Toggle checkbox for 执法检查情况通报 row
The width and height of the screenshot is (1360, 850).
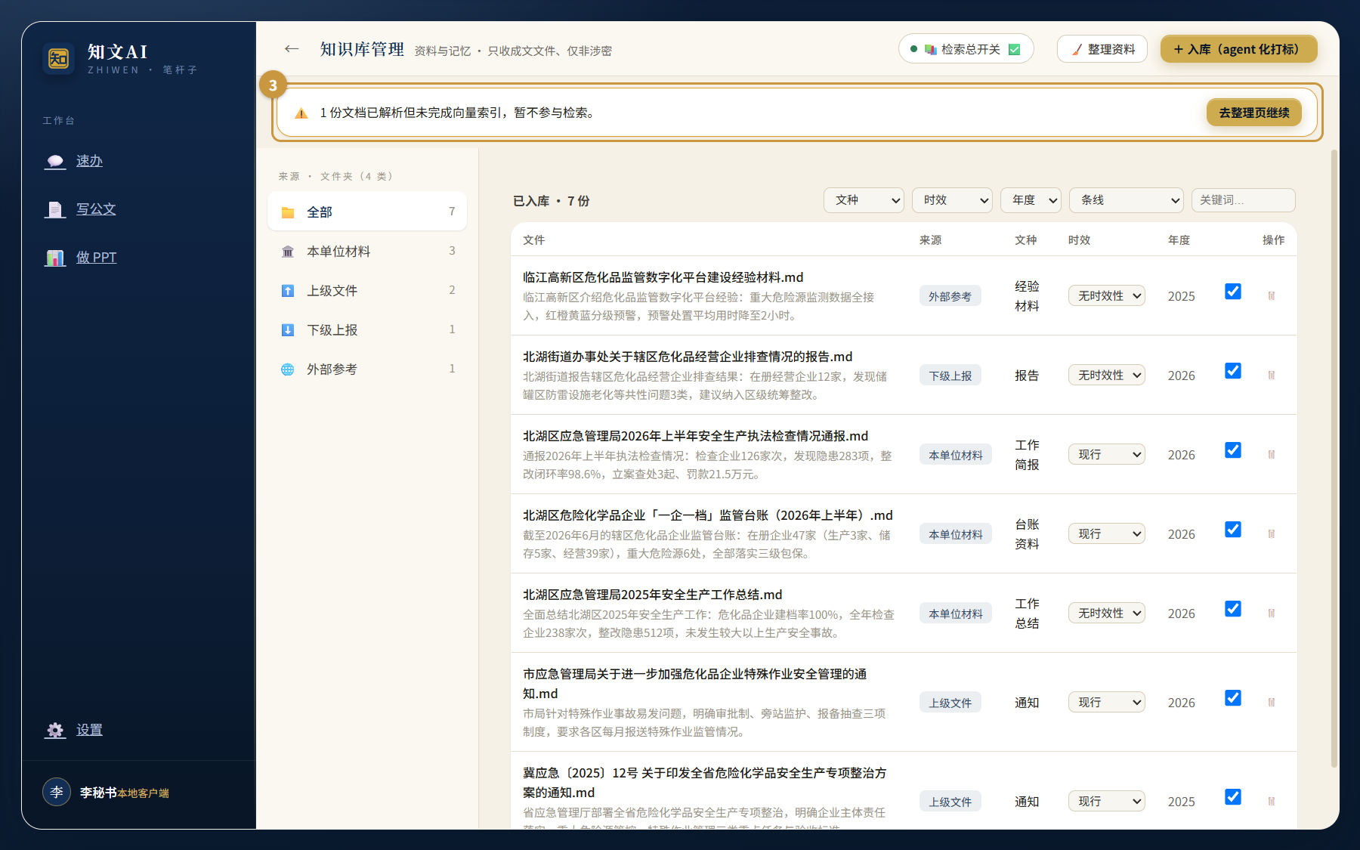point(1233,450)
